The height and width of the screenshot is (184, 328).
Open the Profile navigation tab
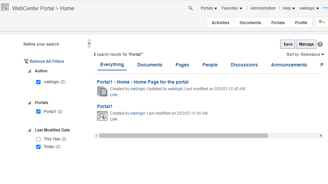pos(301,23)
